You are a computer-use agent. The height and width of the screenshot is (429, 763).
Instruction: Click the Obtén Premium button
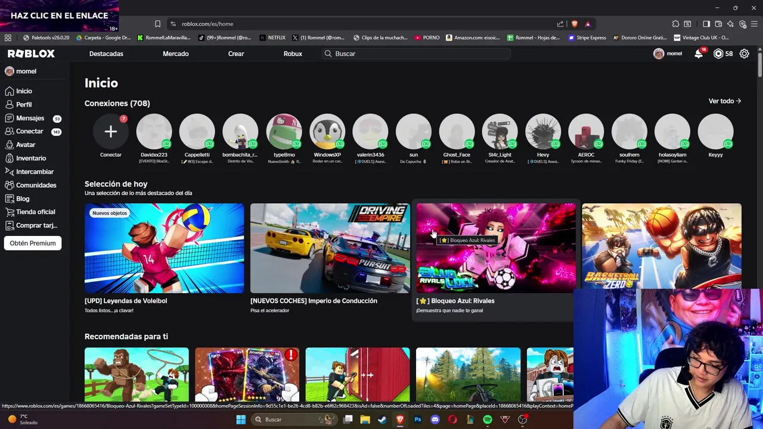pyautogui.click(x=33, y=243)
